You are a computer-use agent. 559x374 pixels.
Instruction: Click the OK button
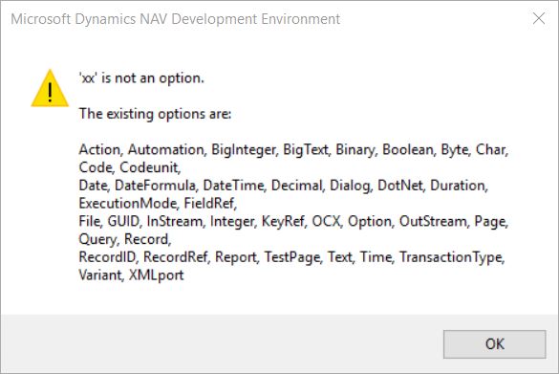click(x=494, y=344)
